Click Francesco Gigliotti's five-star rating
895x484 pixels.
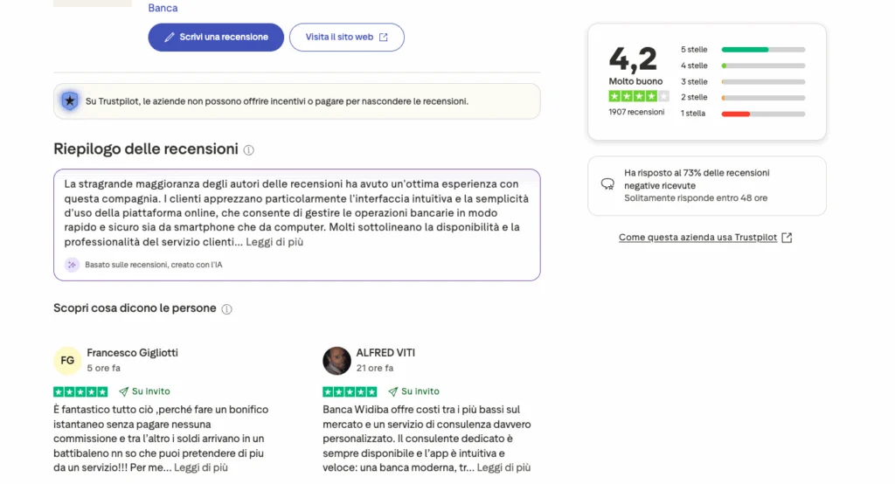pos(80,391)
